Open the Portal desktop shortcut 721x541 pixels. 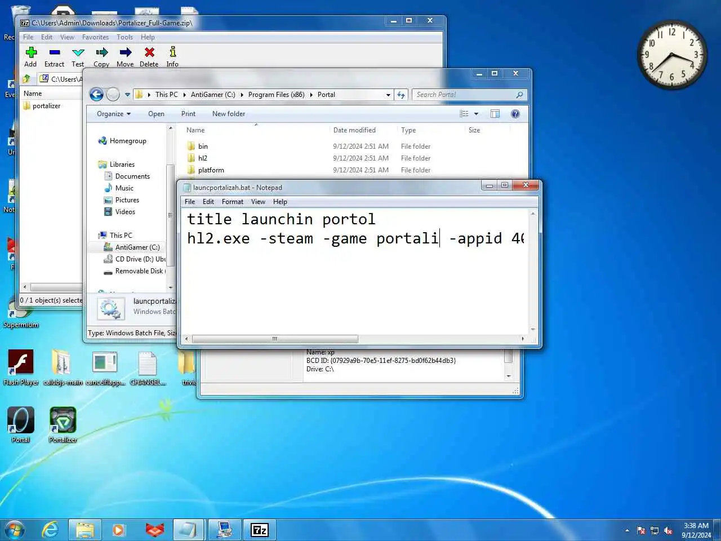[21, 425]
